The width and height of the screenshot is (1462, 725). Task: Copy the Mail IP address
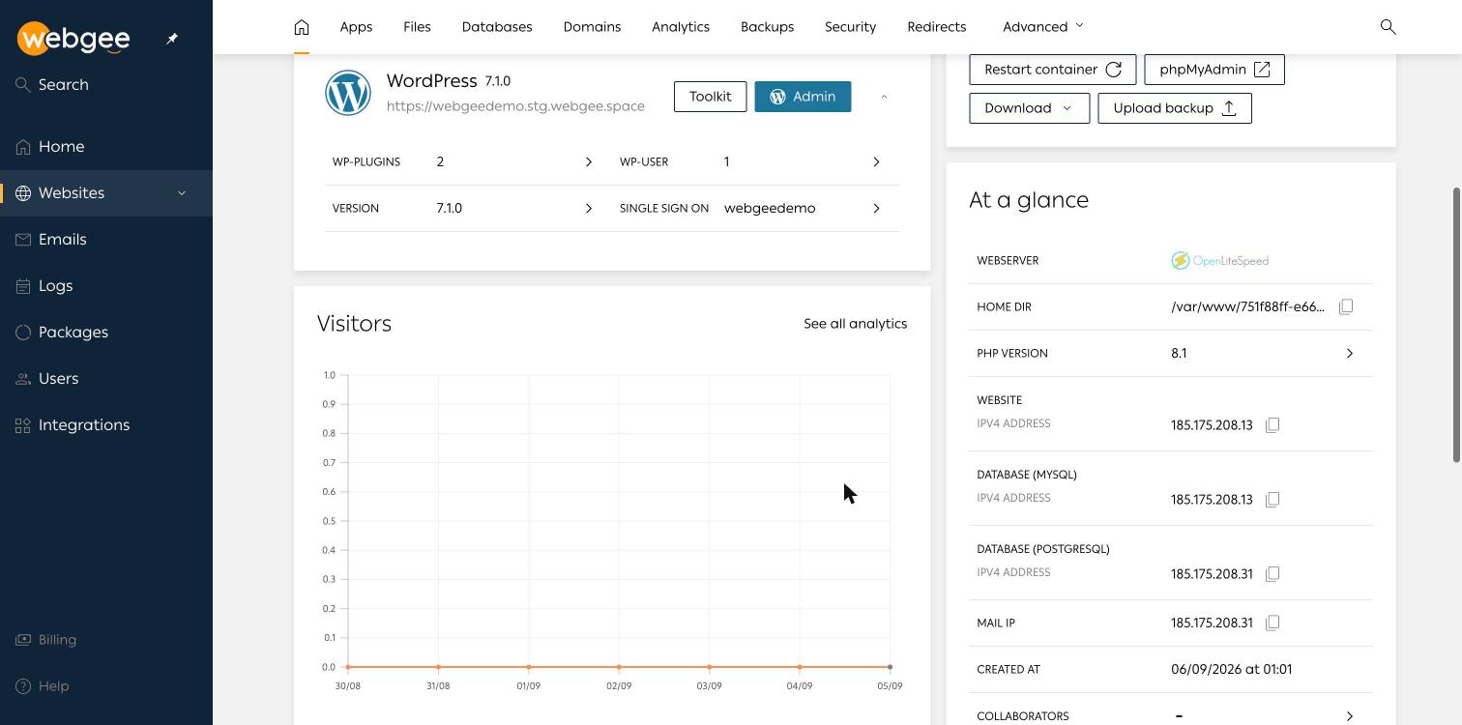pyautogui.click(x=1272, y=623)
